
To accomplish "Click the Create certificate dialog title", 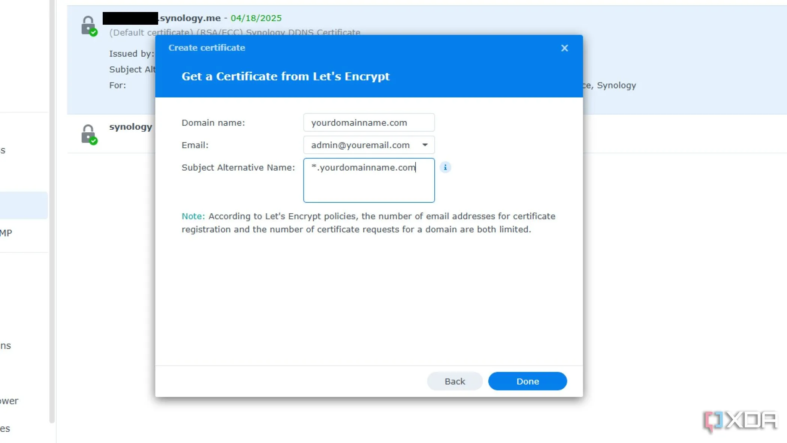I will click(x=206, y=48).
